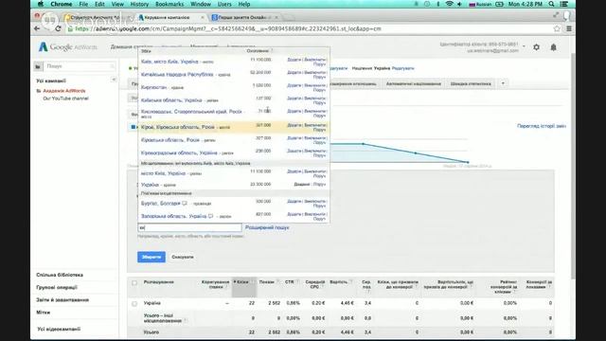Bookmark this page with the star icon
The width and height of the screenshot is (606, 341).
(x=557, y=28)
